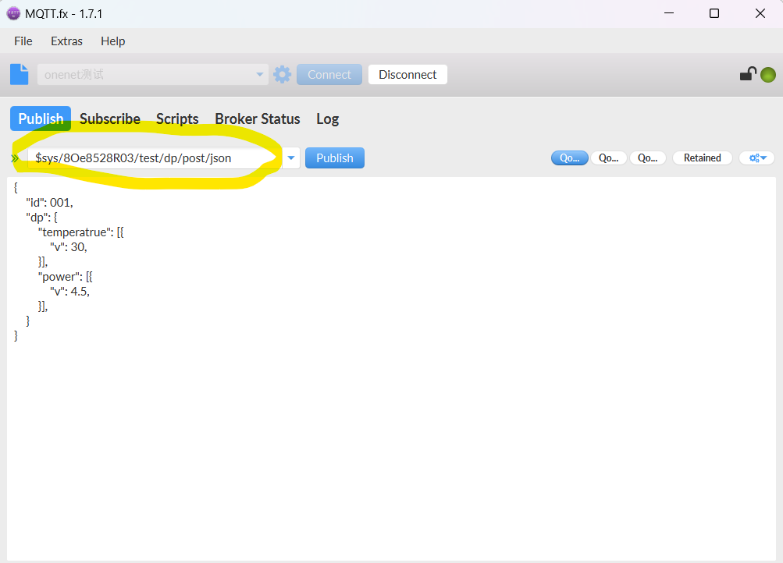The width and height of the screenshot is (783, 563).
Task: Expand the topic history dropdown arrow
Action: [x=291, y=158]
